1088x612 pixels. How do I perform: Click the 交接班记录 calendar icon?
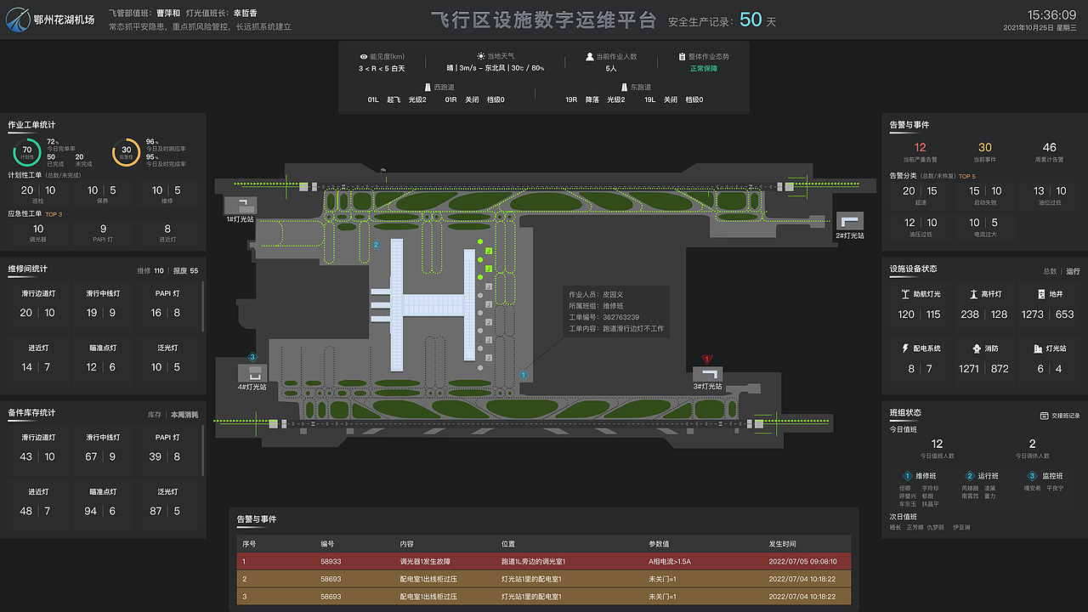(x=1044, y=416)
